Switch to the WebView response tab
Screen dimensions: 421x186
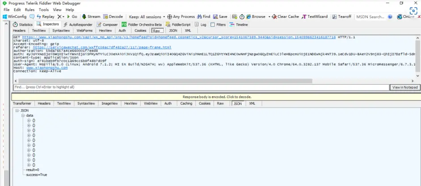coord(151,103)
